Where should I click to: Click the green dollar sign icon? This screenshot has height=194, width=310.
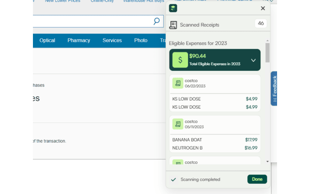click(x=180, y=60)
